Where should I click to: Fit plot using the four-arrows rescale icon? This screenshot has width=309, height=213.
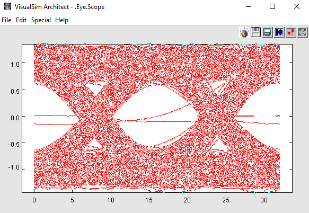[303, 32]
